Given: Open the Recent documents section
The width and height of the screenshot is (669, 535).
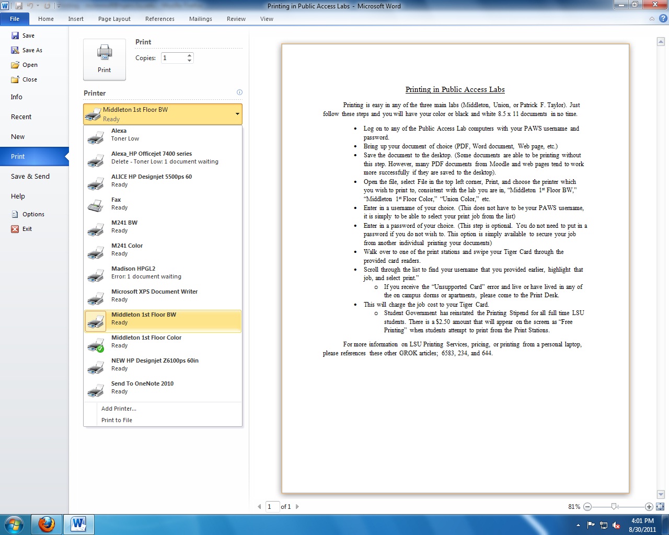Looking at the screenshot, I should (x=34, y=117).
